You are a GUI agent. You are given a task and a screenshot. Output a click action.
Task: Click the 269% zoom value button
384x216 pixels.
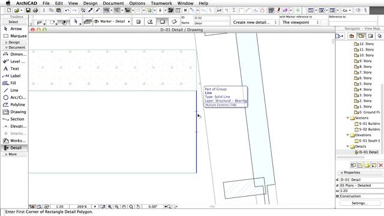[x=82, y=206]
